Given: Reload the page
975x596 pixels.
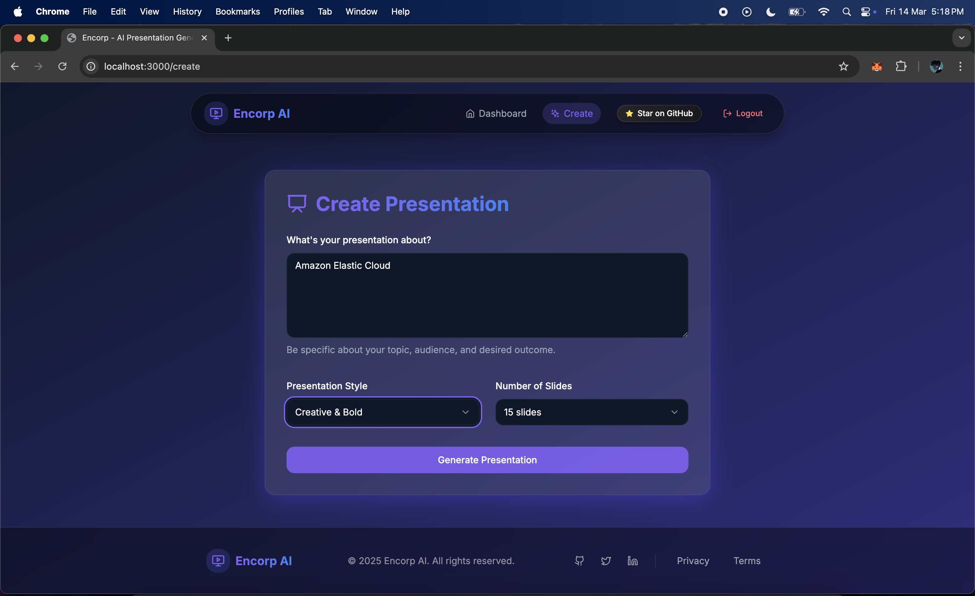Looking at the screenshot, I should tap(62, 66).
